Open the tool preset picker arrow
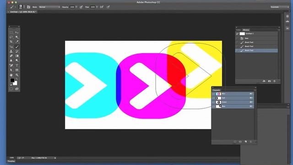293x165 pixels. click(x=15, y=7)
